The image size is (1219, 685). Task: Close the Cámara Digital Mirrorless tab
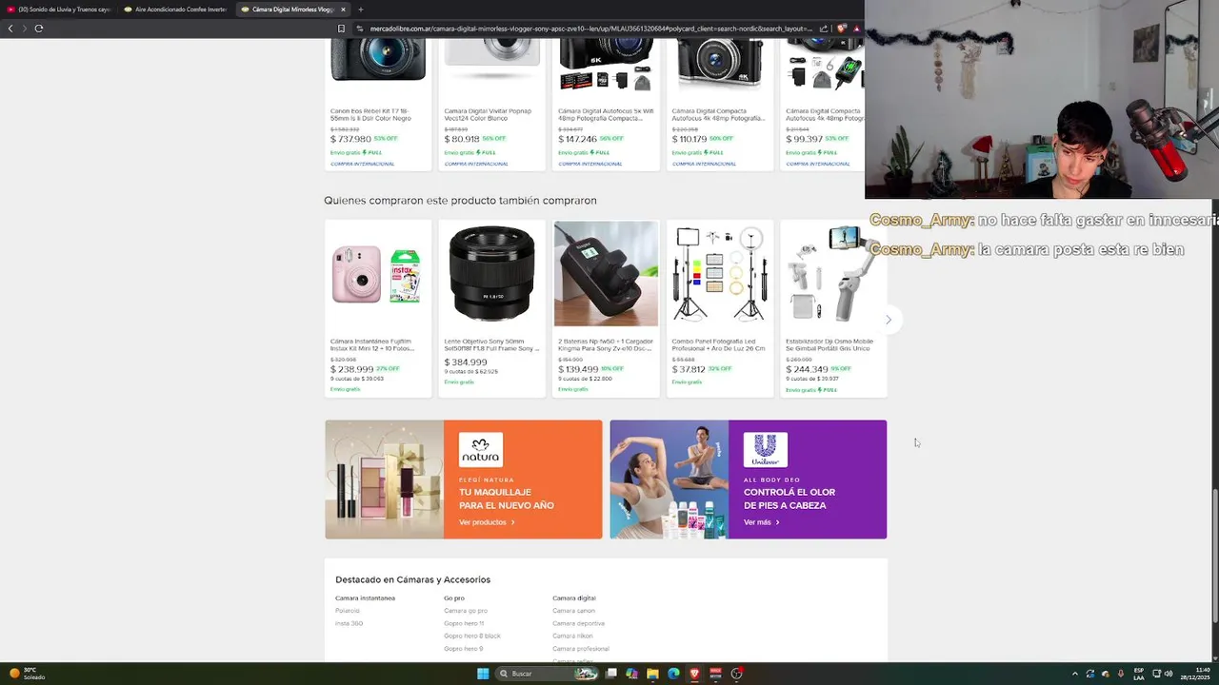click(343, 10)
